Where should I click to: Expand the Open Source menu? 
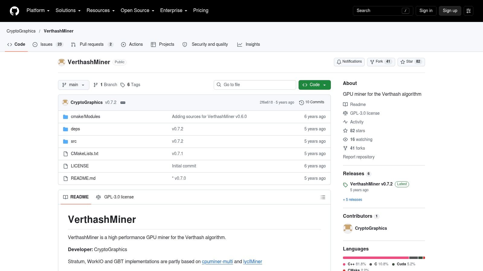[137, 11]
